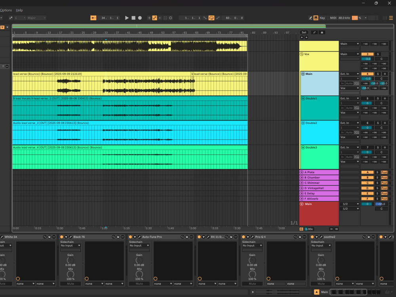The image size is (396, 297).
Task: Toggle the Lock Envelopes padlock icon
Action: pyautogui.click(x=322, y=32)
